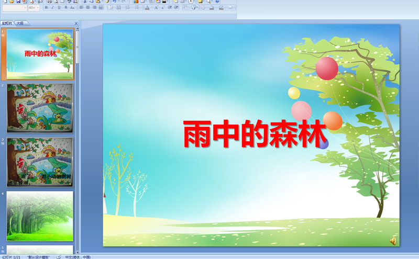Viewport: 419px width, 259px height.
Task: Decrease the font size
Action: coord(163,7)
